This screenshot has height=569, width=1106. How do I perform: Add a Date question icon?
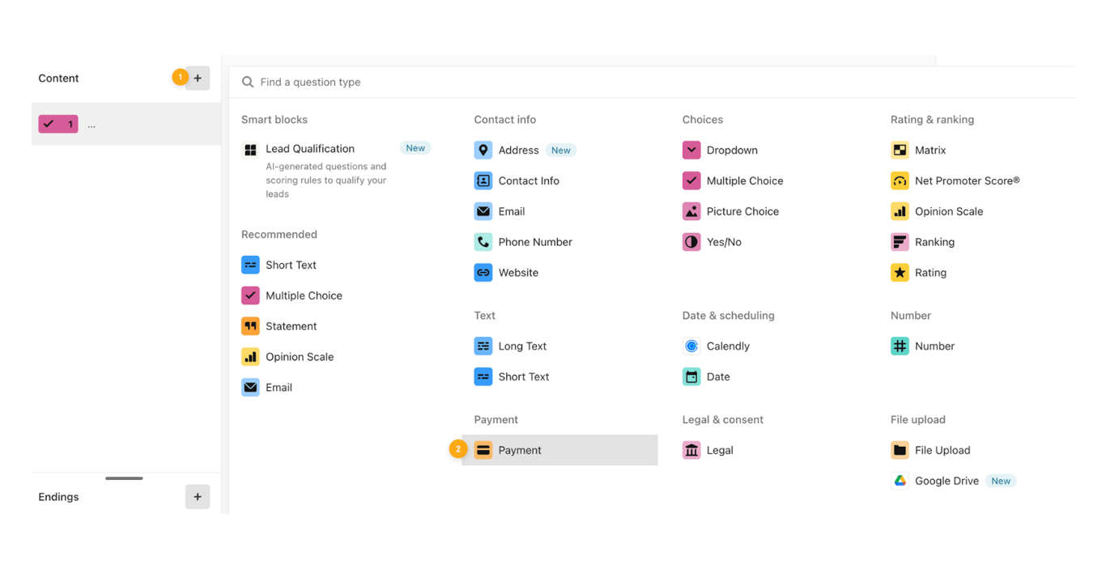[x=691, y=376]
